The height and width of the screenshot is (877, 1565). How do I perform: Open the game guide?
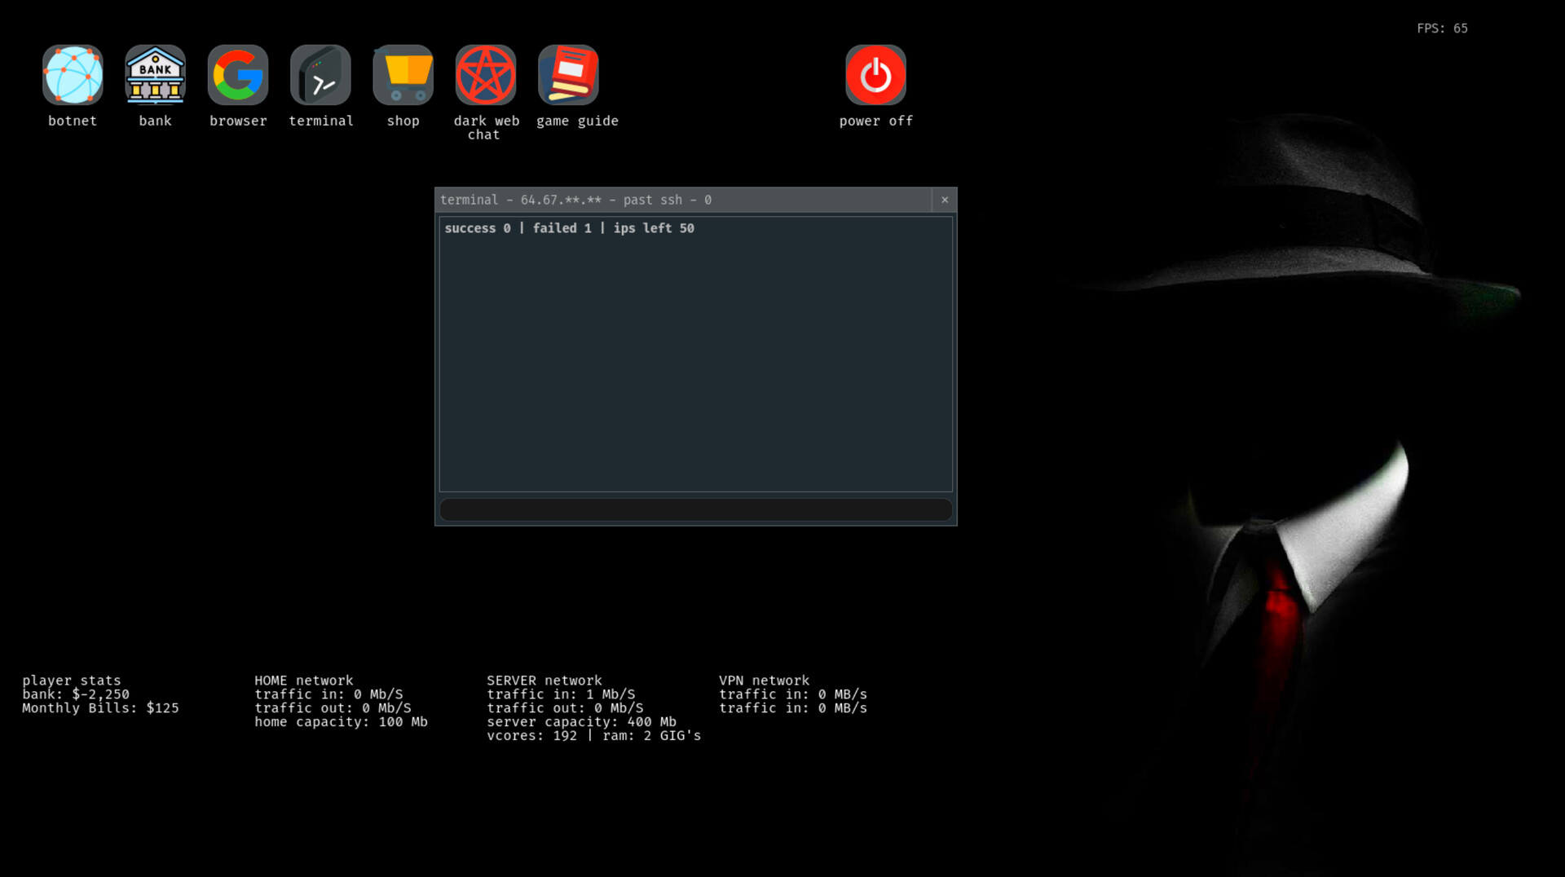(568, 74)
